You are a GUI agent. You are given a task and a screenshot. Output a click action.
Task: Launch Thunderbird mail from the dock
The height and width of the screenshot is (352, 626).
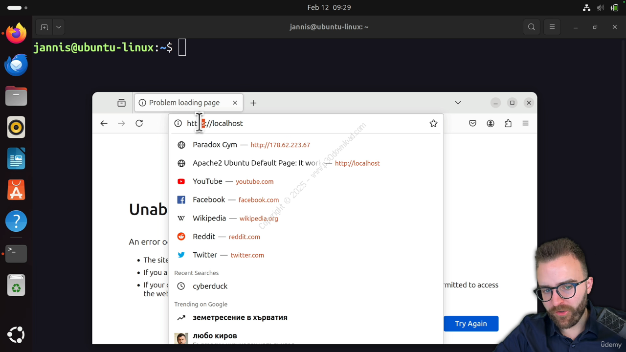click(x=16, y=65)
